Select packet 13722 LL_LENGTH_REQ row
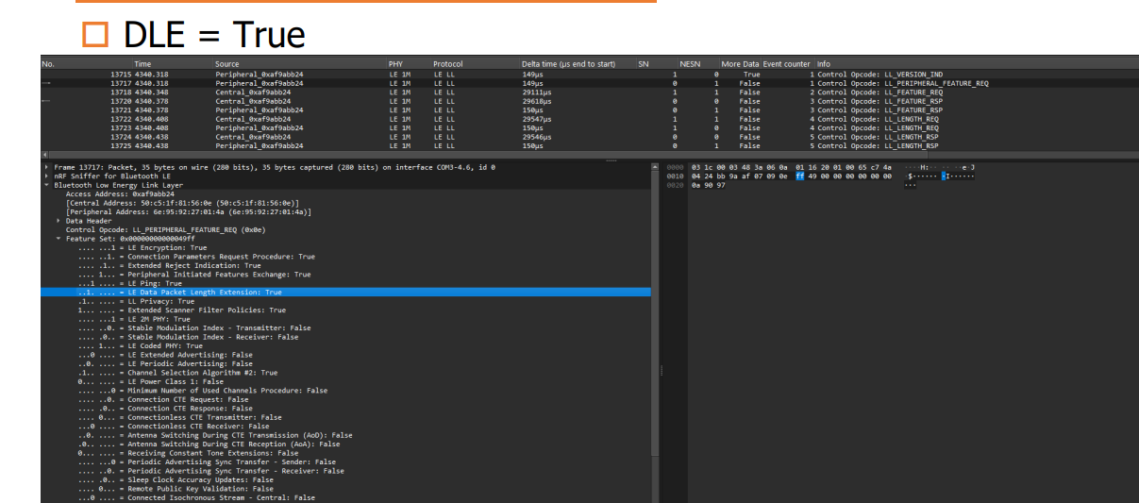 [x=585, y=119]
